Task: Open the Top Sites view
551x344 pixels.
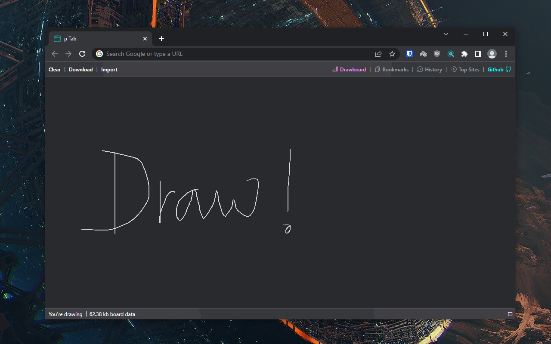Action: [x=465, y=70]
